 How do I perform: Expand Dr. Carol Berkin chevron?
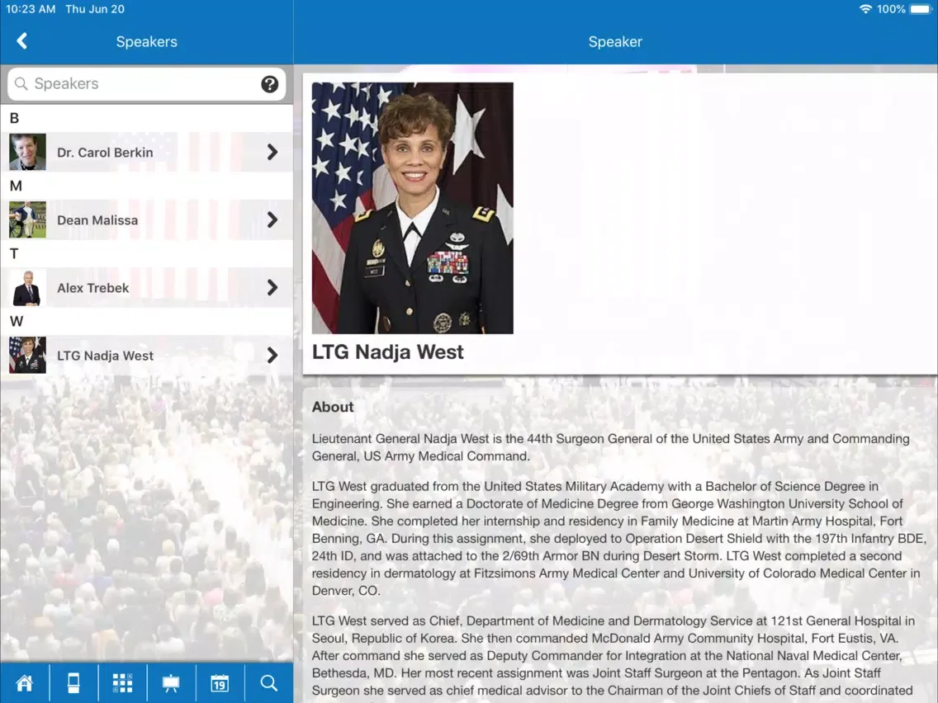click(272, 152)
